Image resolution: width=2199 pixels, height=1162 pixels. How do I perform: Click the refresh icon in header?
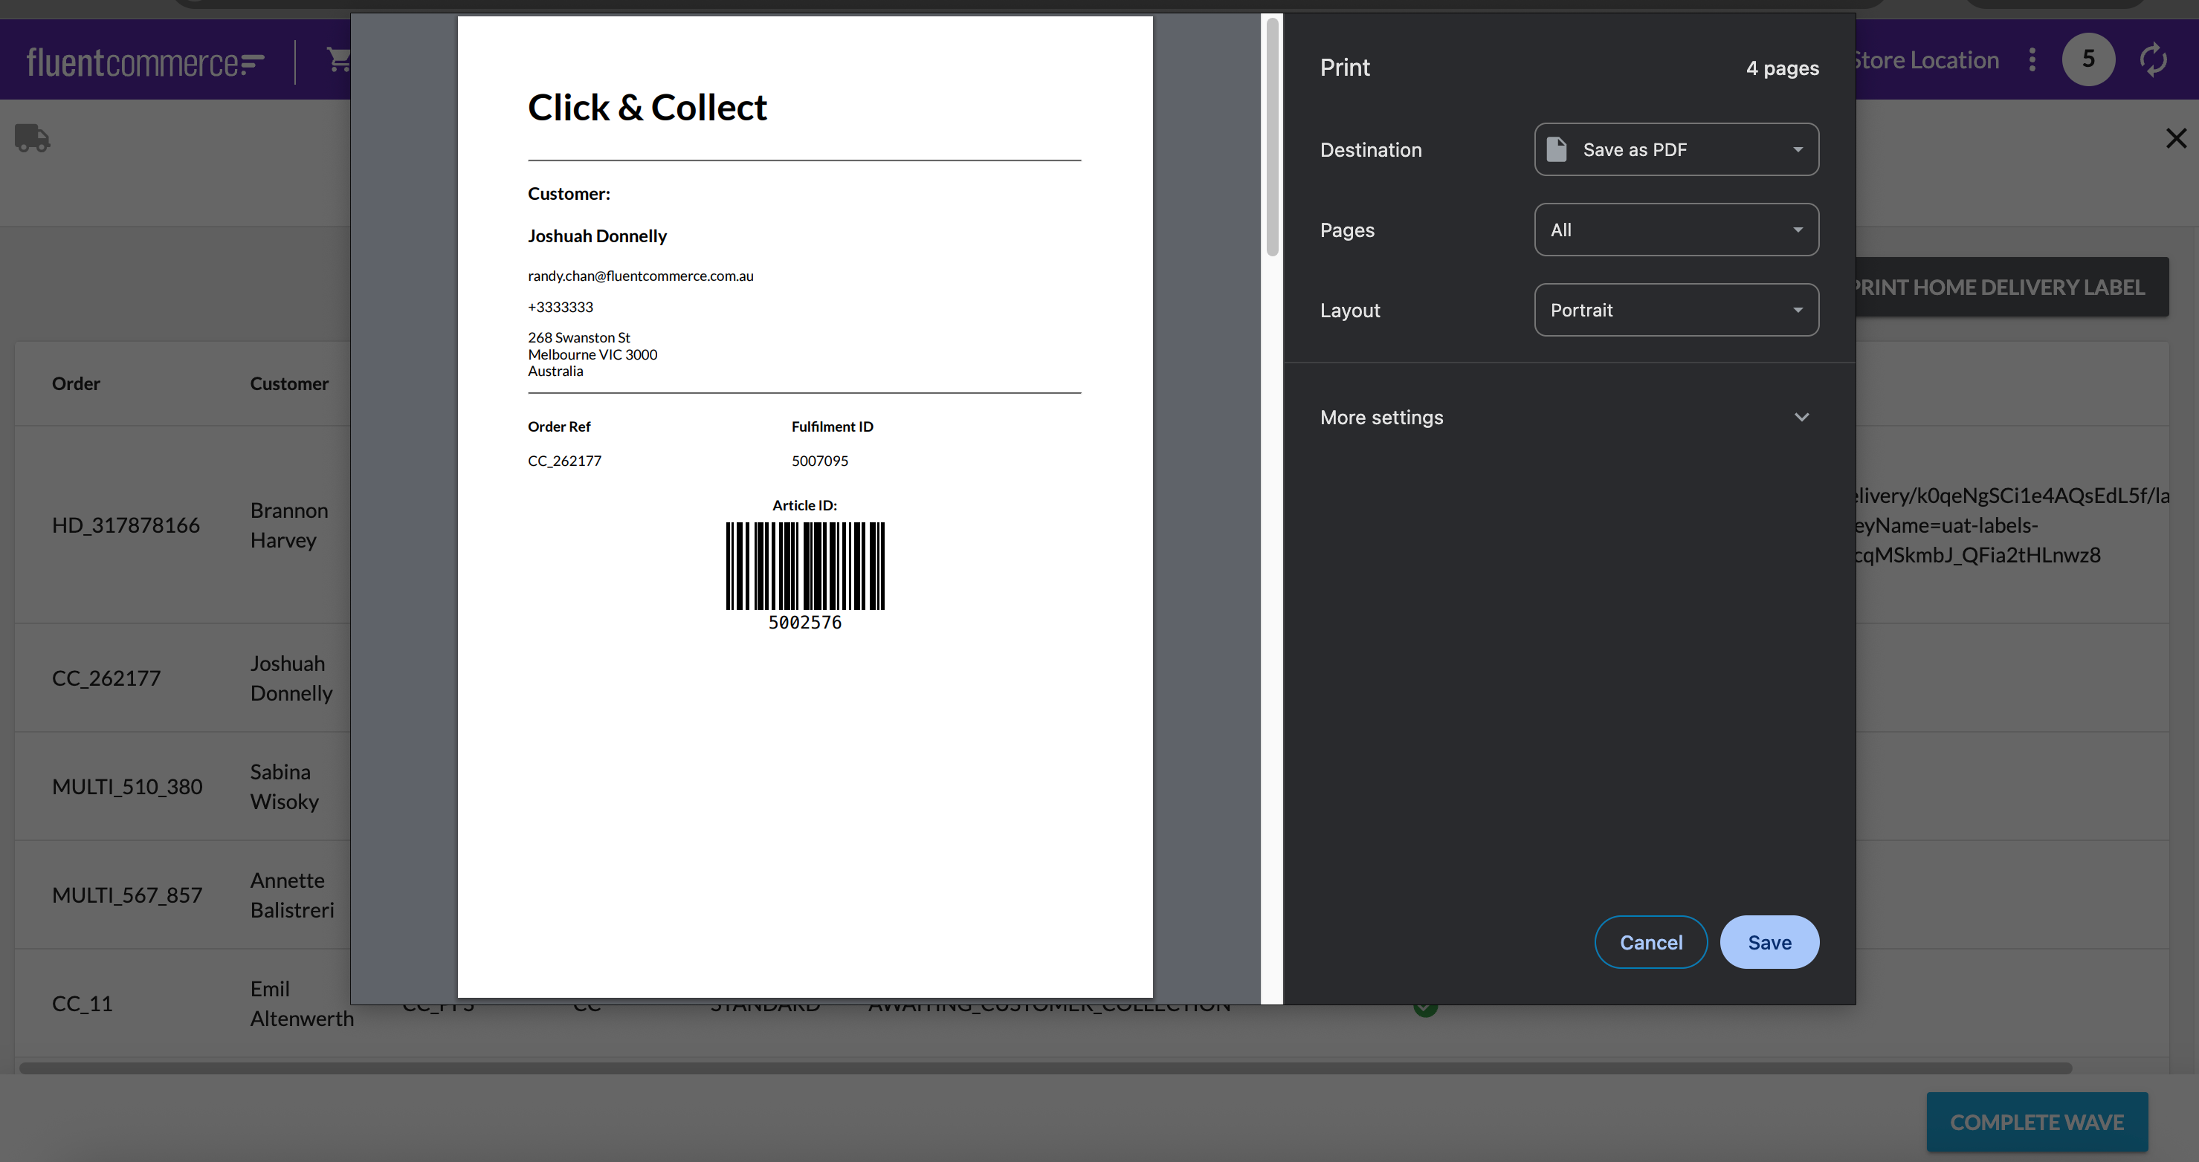(2153, 59)
